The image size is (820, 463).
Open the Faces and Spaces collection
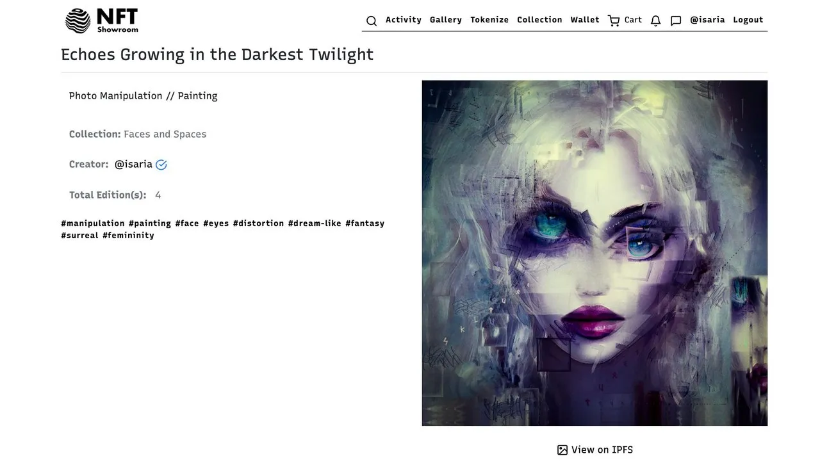(x=165, y=134)
